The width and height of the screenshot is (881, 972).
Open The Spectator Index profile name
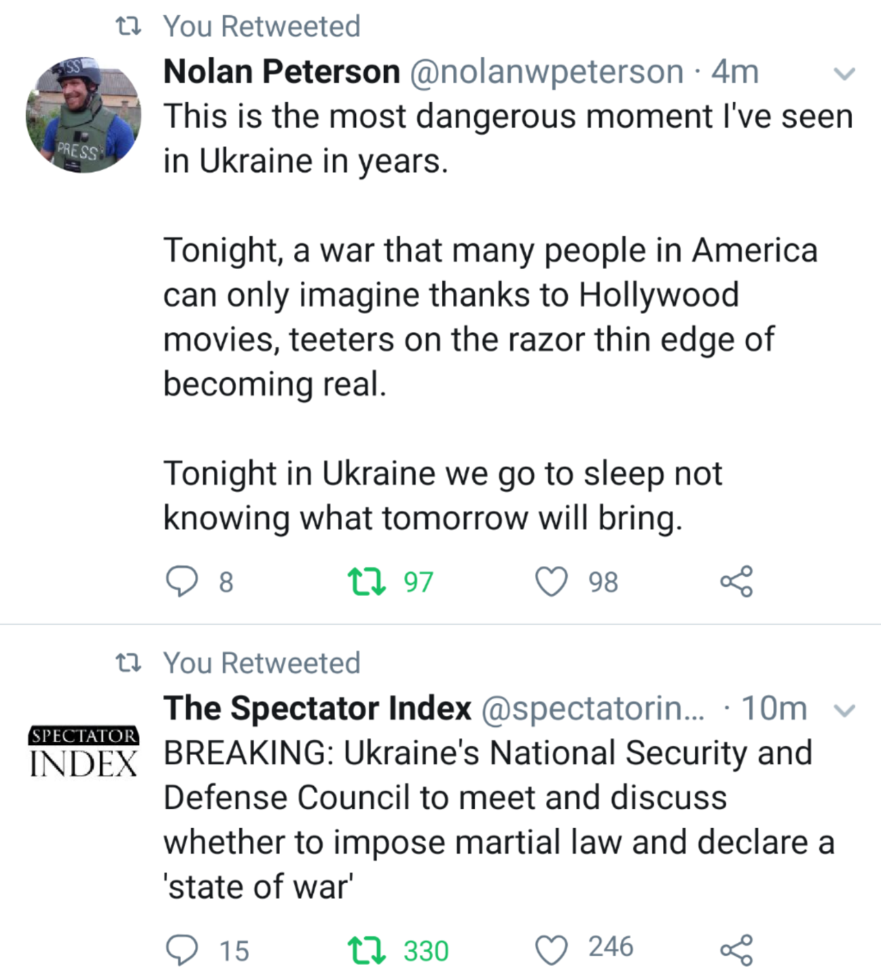coord(317,708)
